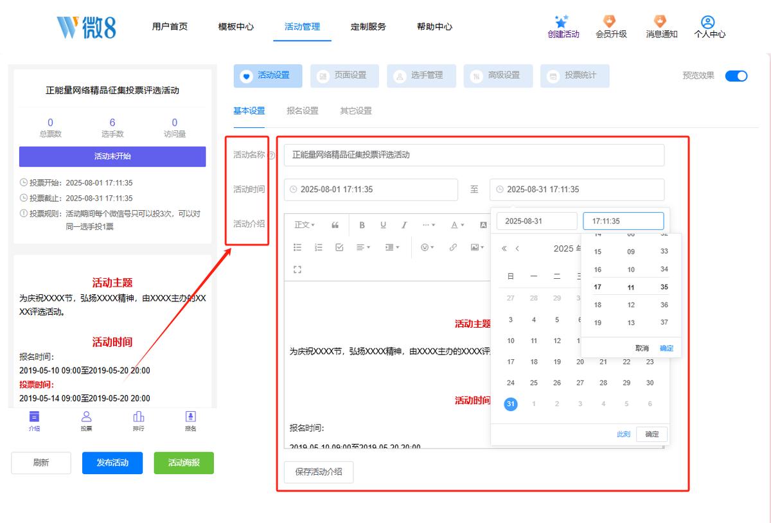This screenshot has width=771, height=523.
Task: Go to the 模板中心 menu
Action: pyautogui.click(x=236, y=27)
